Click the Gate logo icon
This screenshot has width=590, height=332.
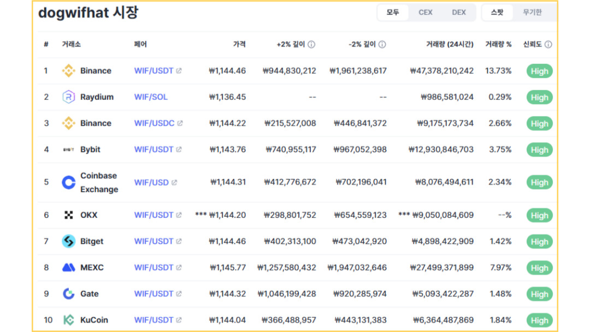click(x=68, y=294)
